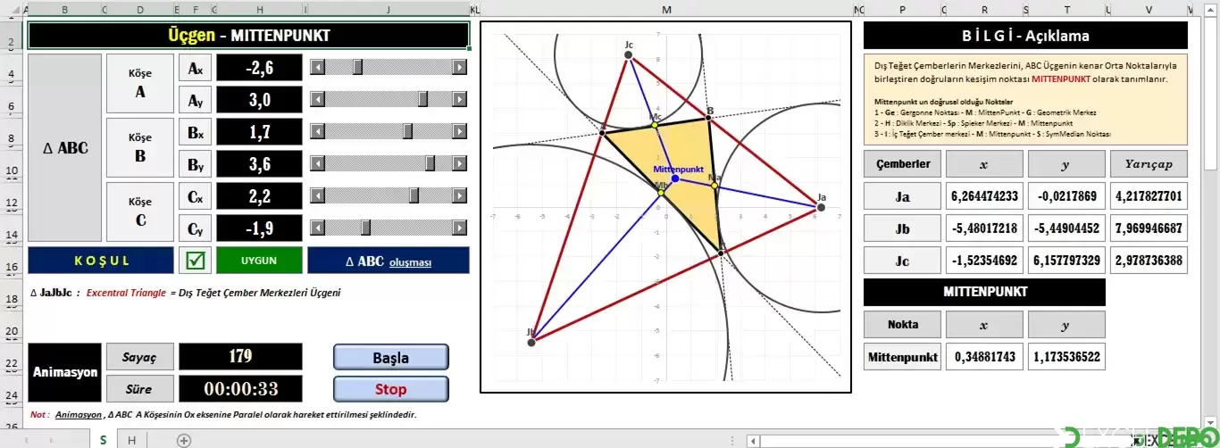Click the Köşe A label cell

[x=140, y=84]
